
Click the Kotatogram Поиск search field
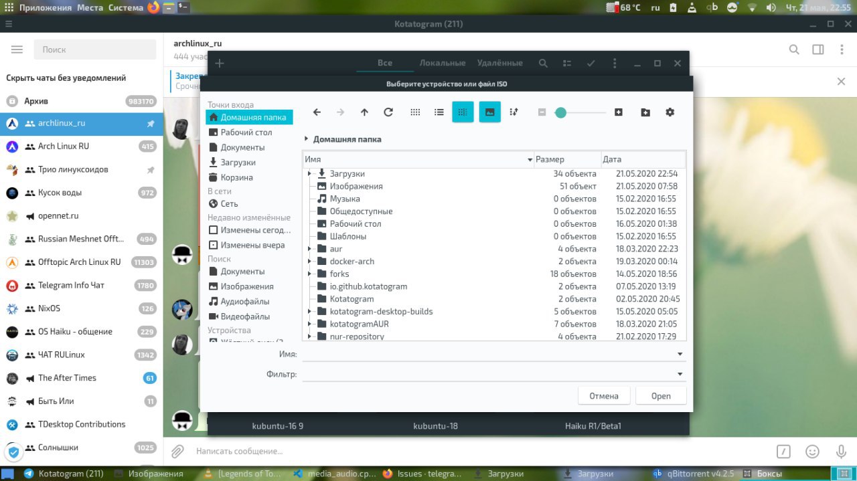pyautogui.click(x=94, y=50)
